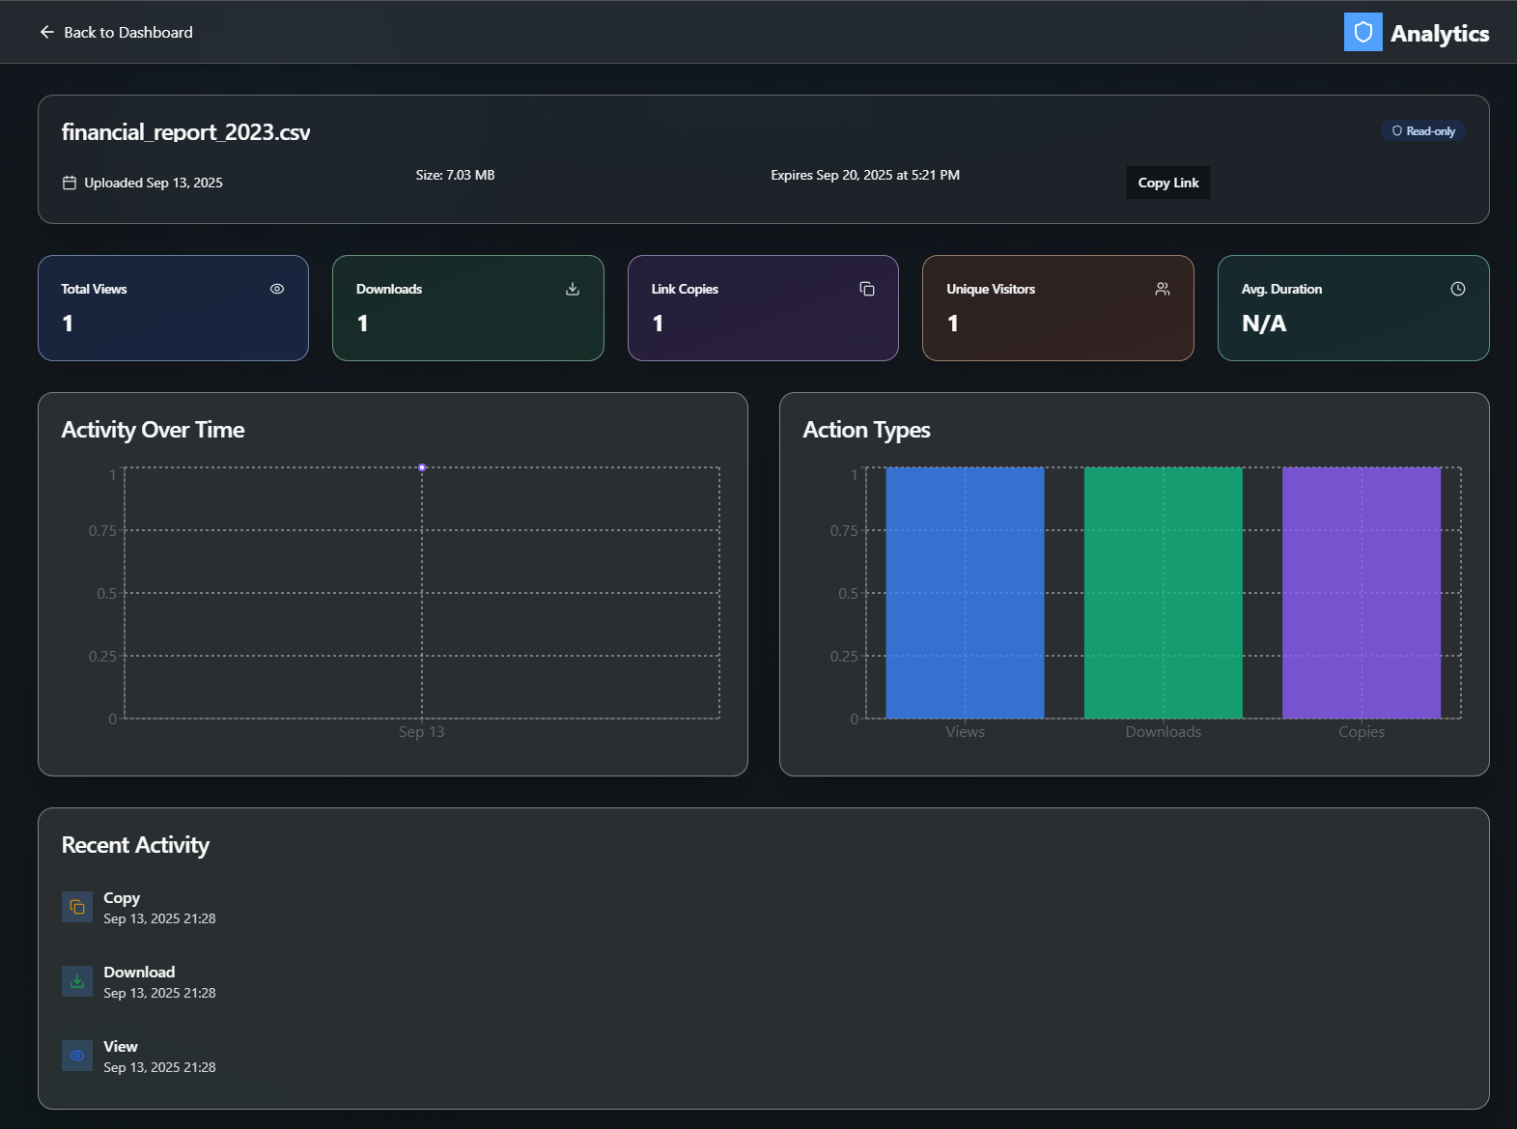This screenshot has height=1129, width=1517.
Task: Click the Download activity icon in list
Action: pos(77,981)
